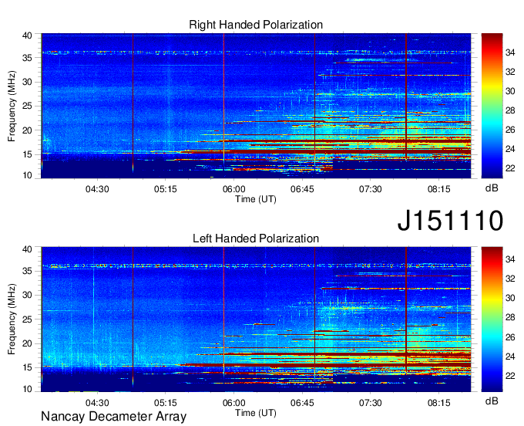Screen dimensions: 524x426
Task: Click "30" value on left-handed color bar
Action: [x=510, y=298]
